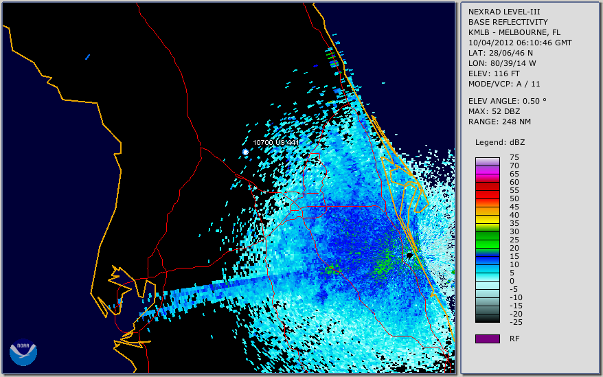The width and height of the screenshot is (603, 377).
Task: Click "RANGE: 248 NM" text
Action: 499,122
